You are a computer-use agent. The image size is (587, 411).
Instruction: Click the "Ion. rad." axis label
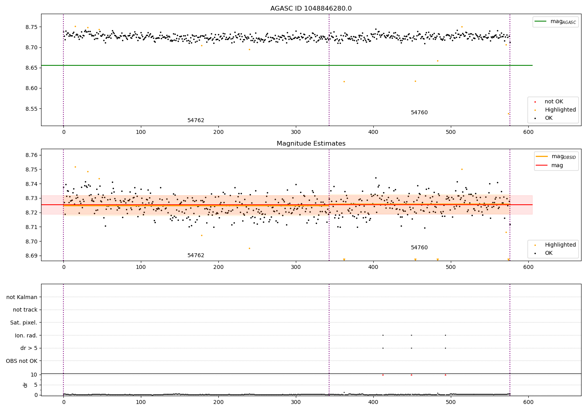coord(26,335)
